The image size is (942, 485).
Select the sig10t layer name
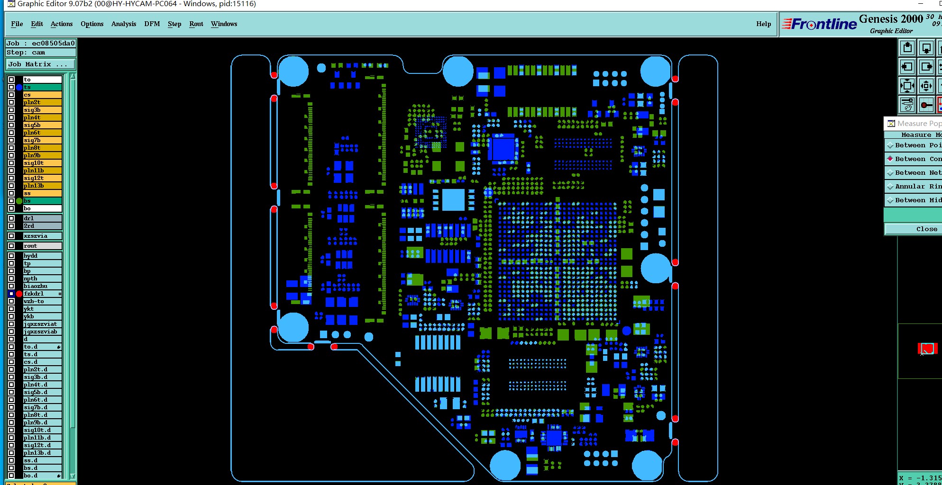click(43, 163)
